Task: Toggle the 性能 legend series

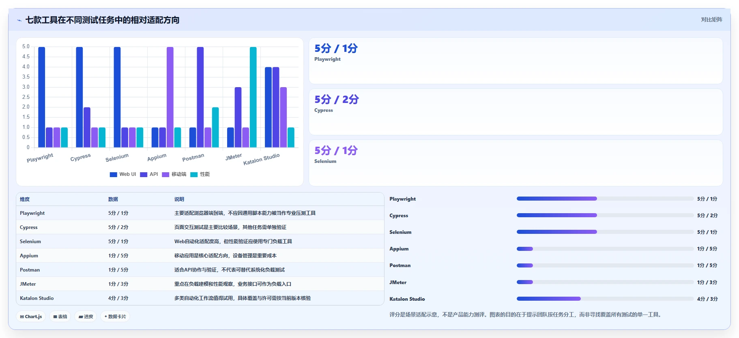Action: 200,174
